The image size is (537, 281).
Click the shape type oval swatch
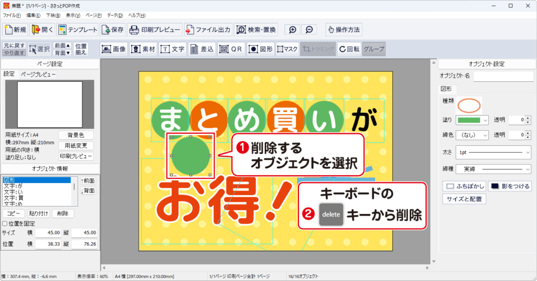(x=469, y=105)
